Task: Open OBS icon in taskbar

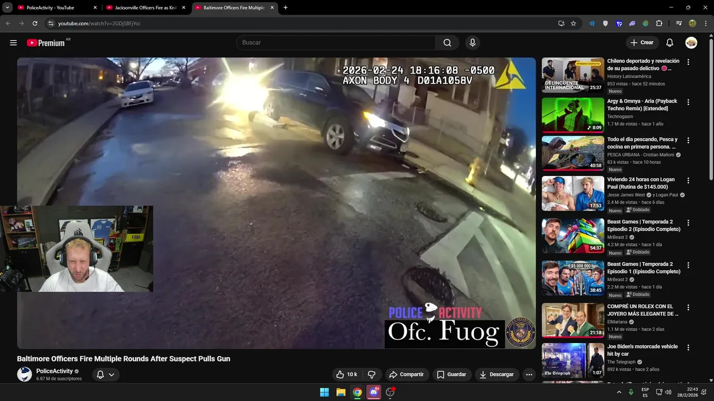Action: (x=390, y=392)
